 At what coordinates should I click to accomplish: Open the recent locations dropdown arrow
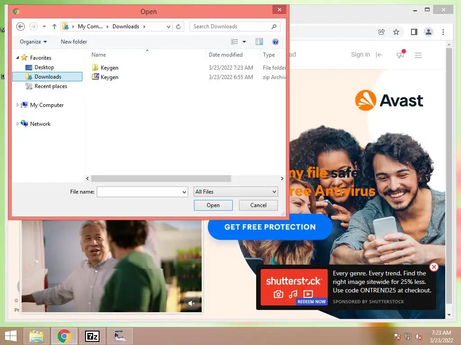(44, 27)
